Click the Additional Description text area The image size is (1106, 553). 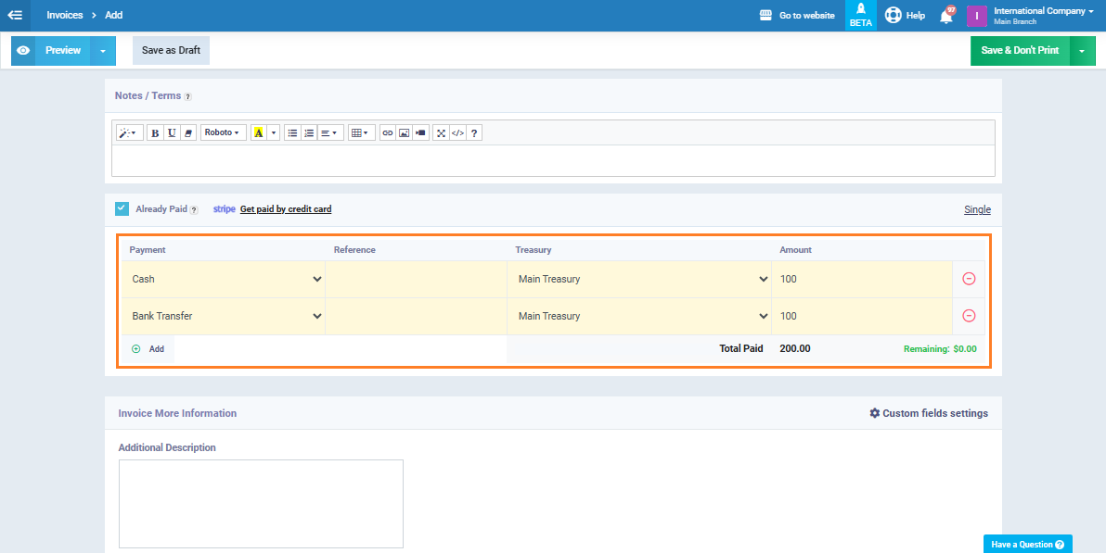[261, 504]
